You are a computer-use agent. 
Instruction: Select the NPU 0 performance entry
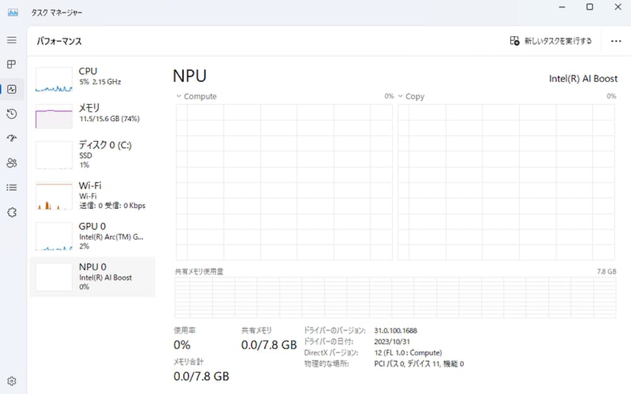(x=92, y=277)
